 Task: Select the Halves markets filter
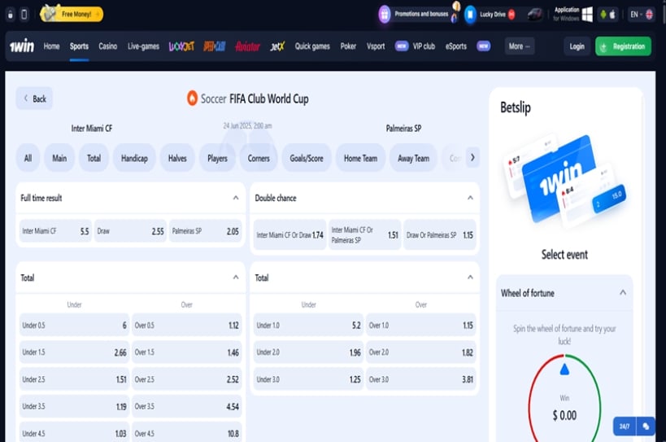pyautogui.click(x=177, y=158)
